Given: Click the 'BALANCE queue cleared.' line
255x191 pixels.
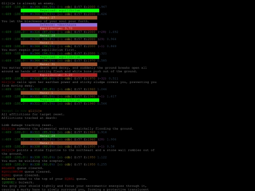Looking at the screenshot, I should click(x=23, y=168).
